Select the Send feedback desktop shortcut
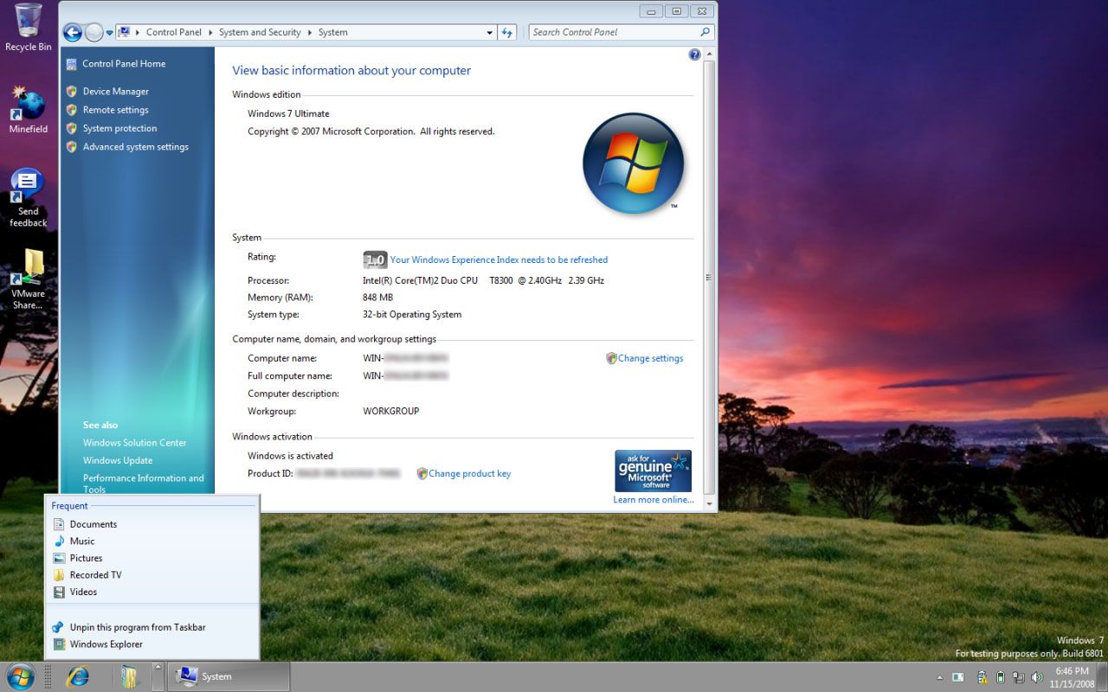The height and width of the screenshot is (692, 1108). pyautogui.click(x=29, y=198)
